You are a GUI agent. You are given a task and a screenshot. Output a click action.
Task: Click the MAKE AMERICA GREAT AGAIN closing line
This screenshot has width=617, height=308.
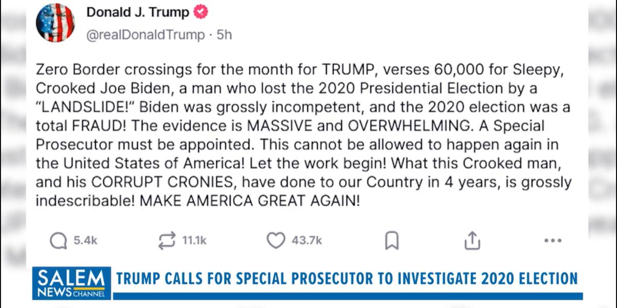point(250,201)
